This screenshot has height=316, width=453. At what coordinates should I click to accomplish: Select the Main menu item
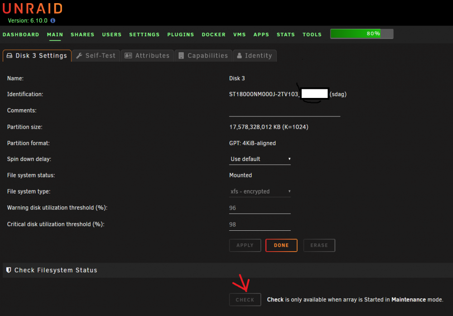click(x=55, y=34)
